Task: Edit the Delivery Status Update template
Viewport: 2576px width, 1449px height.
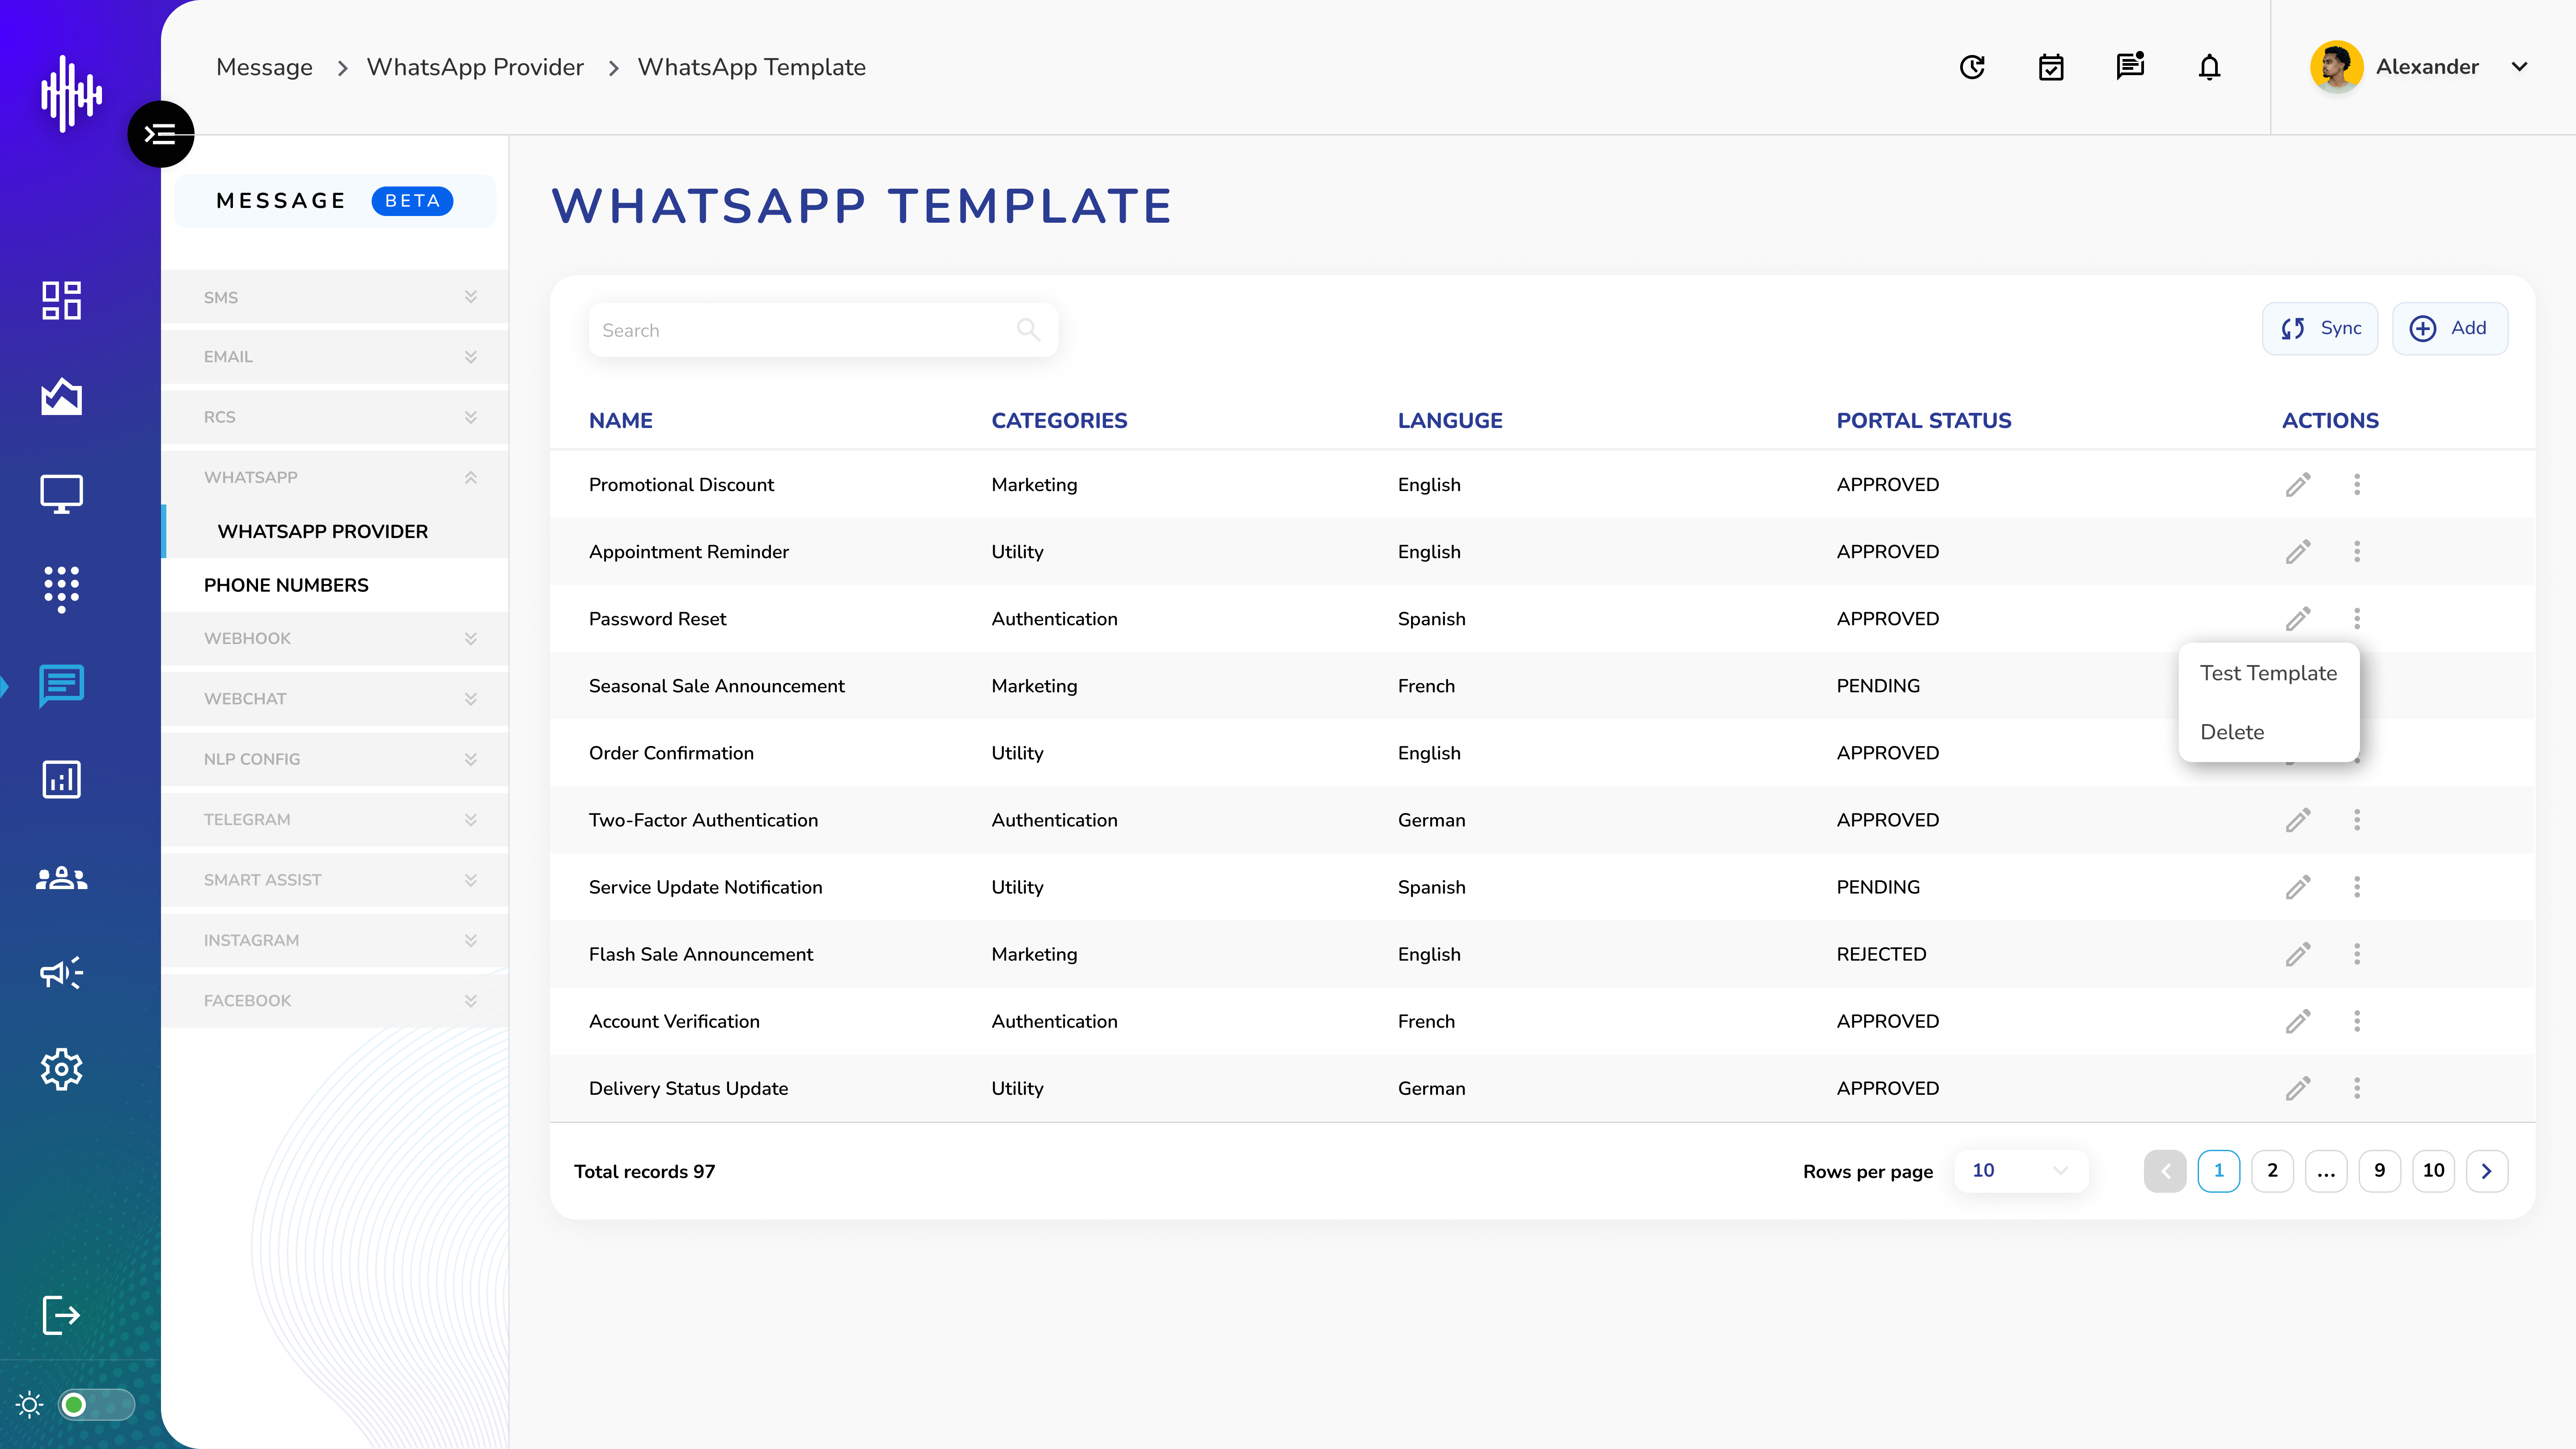Action: pos(2298,1088)
